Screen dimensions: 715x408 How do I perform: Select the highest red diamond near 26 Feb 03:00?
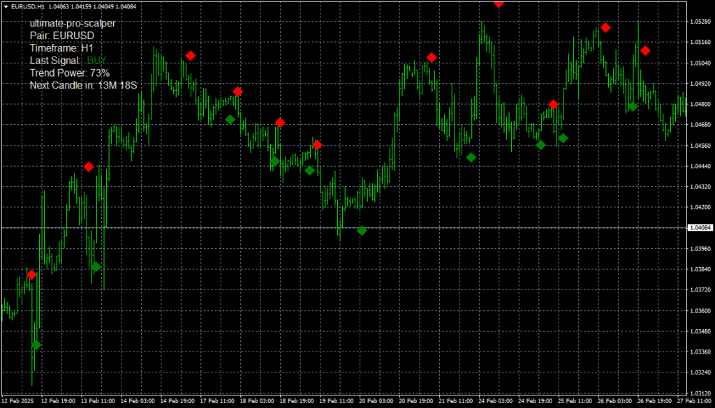(x=606, y=28)
